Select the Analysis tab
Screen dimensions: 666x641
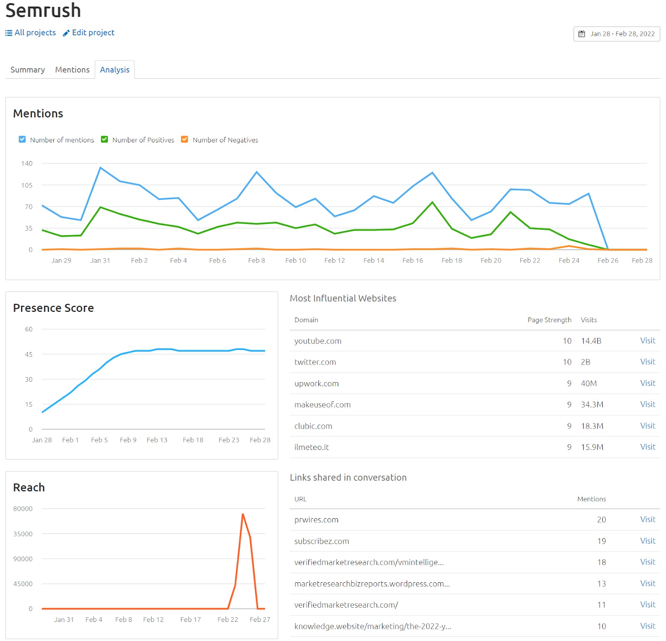click(115, 70)
